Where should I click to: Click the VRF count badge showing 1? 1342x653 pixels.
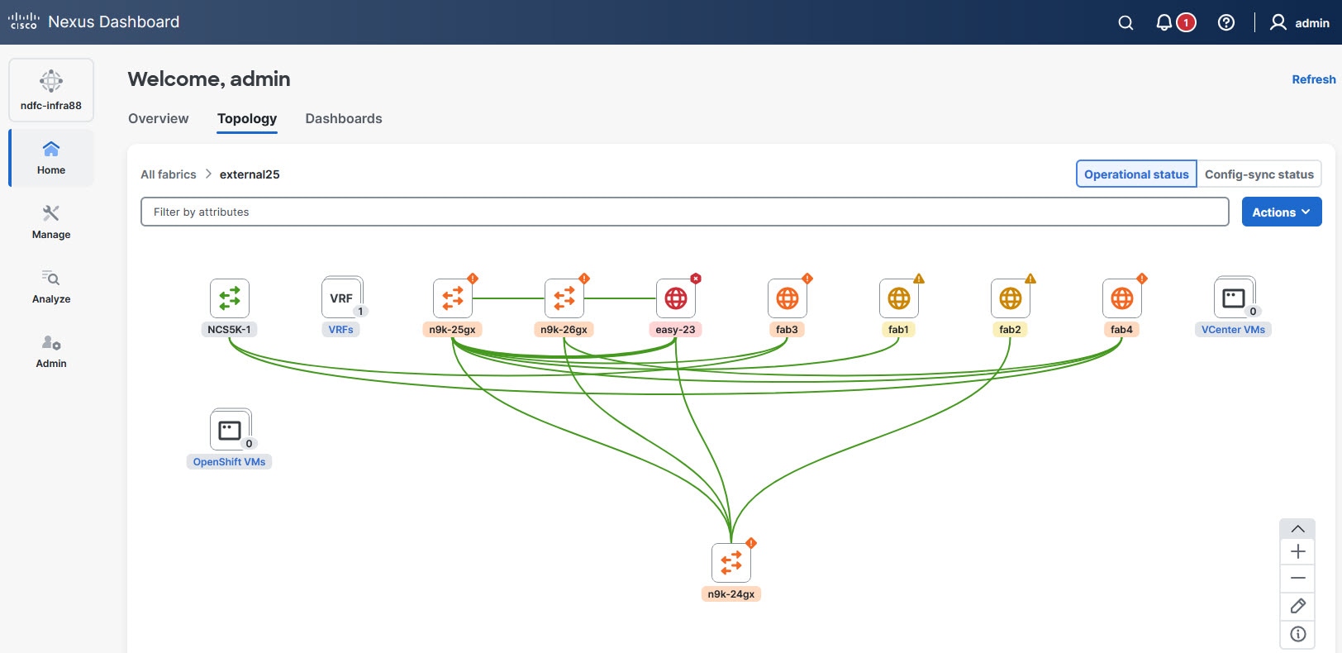[360, 312]
